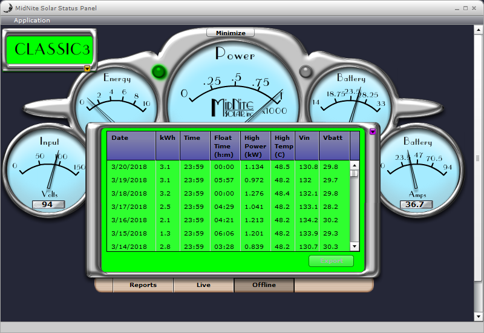Click the Date column header
Image resolution: width=484 pixels, height=333 pixels.
131,146
